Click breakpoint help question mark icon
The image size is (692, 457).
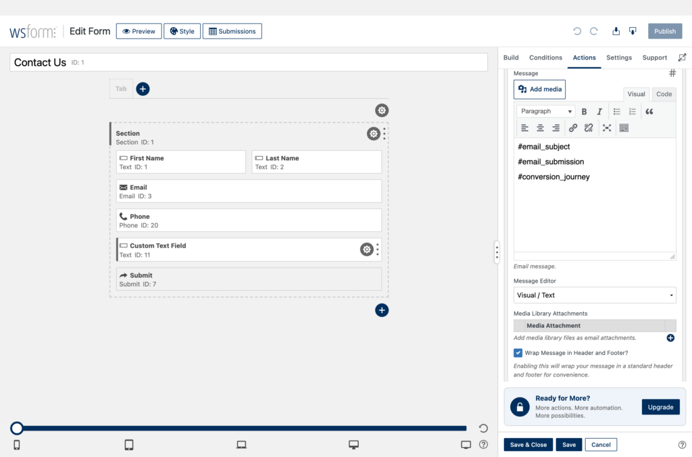[484, 445]
